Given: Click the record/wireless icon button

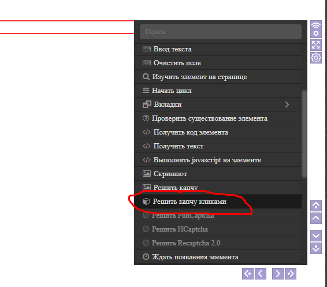Looking at the screenshot, I should pos(316,29).
